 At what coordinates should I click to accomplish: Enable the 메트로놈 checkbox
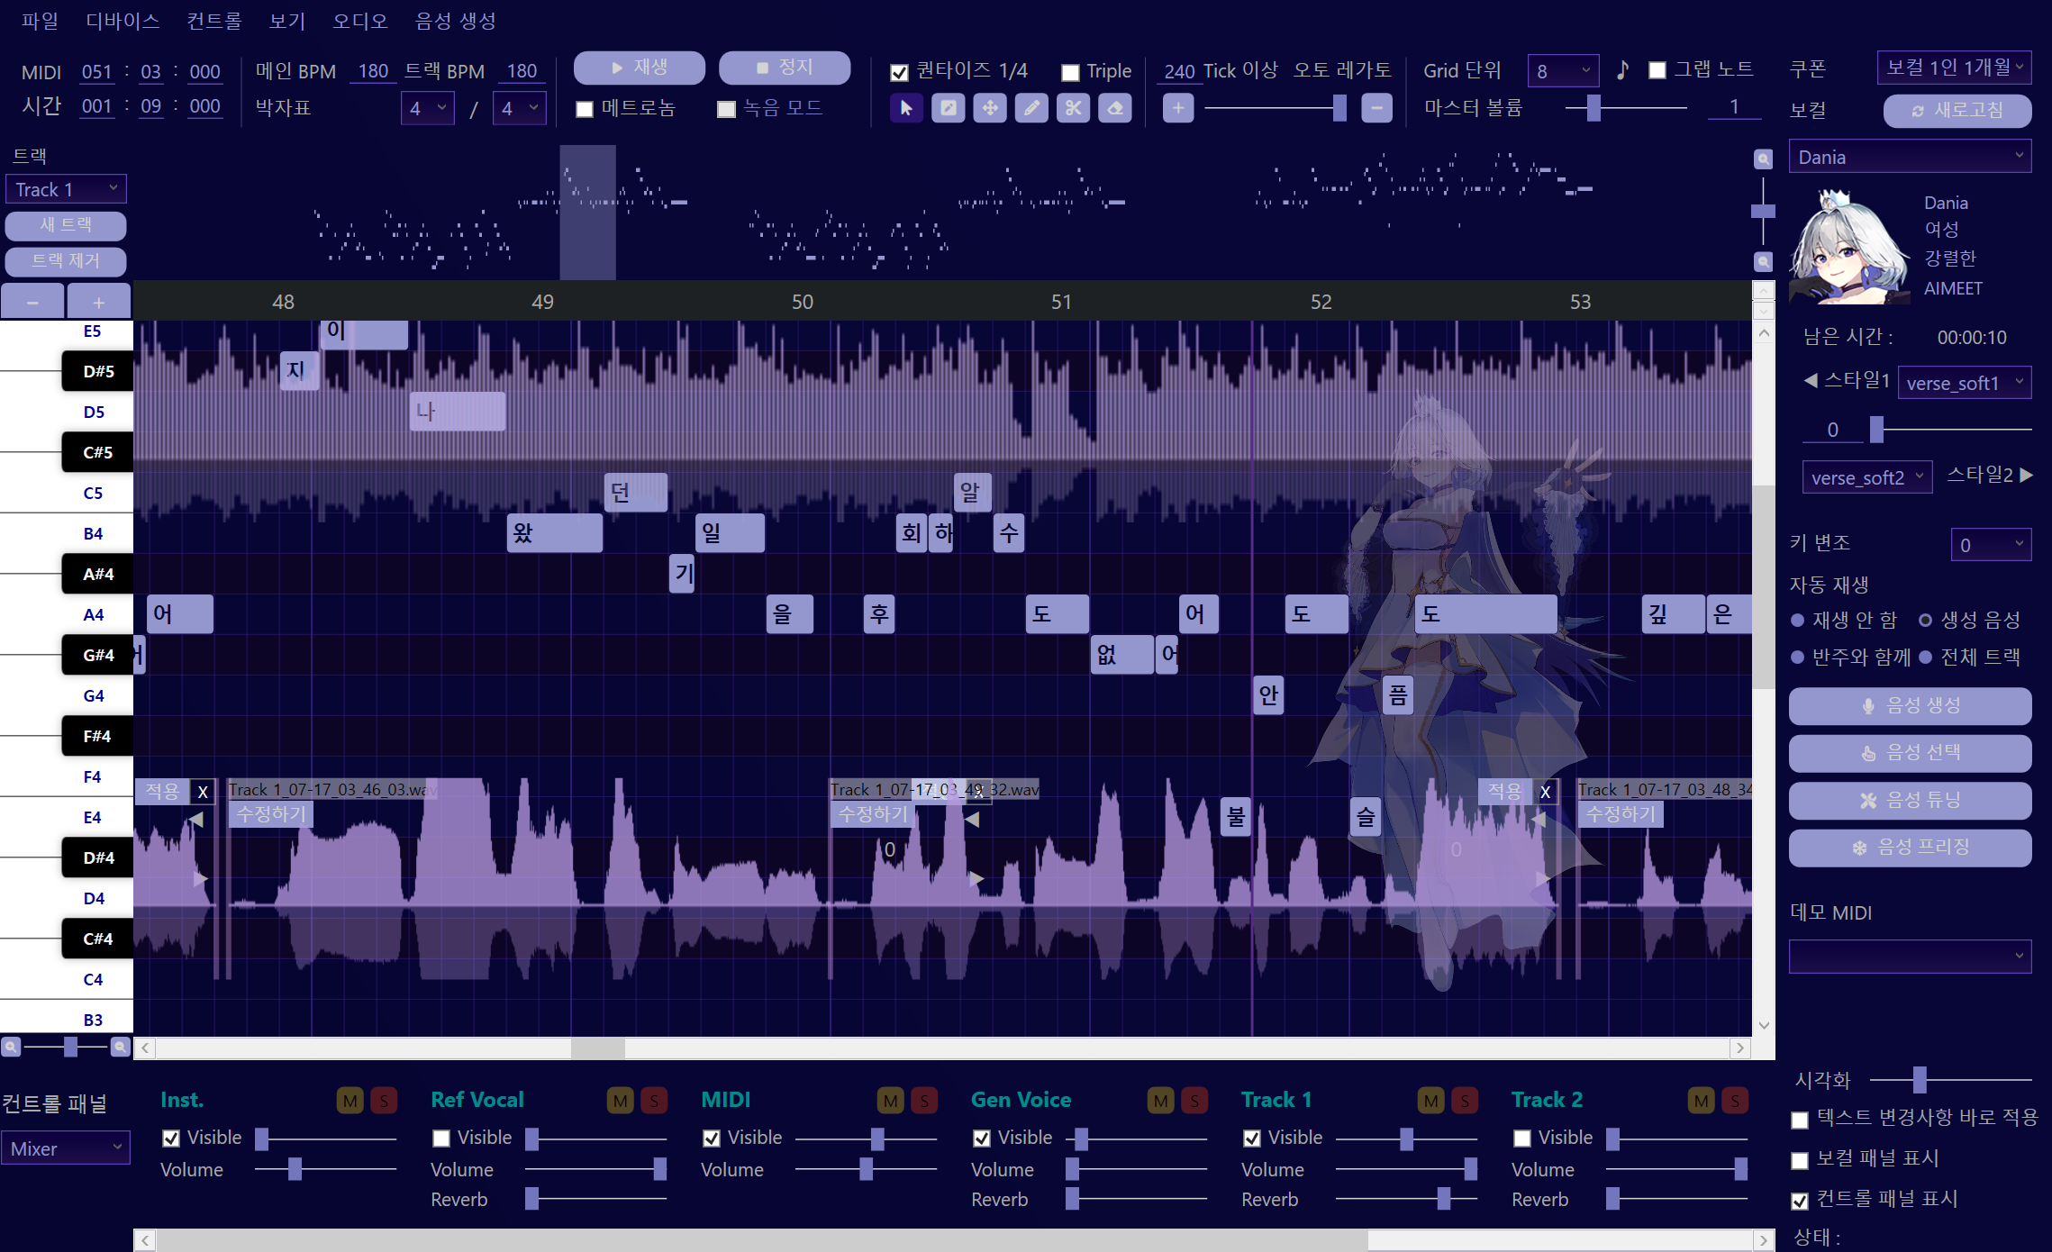pyautogui.click(x=585, y=110)
